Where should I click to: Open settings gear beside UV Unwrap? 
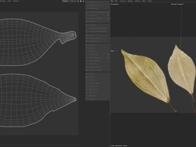108,15
